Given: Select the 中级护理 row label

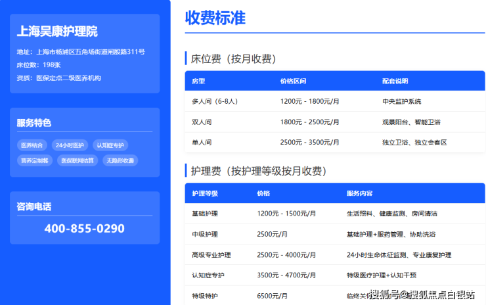Looking at the screenshot, I should click(x=205, y=234).
